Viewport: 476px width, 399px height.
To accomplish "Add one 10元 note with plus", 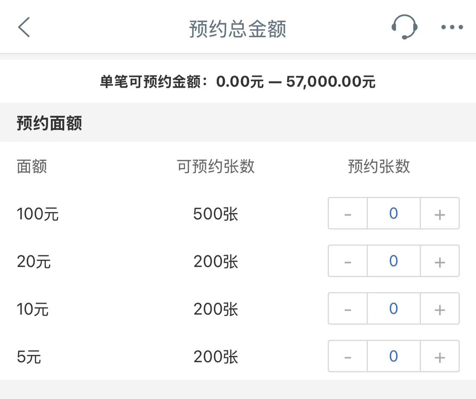I will click(440, 309).
